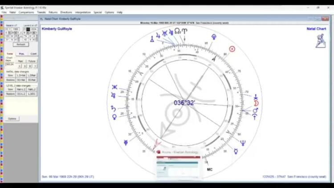Open the Options menu in menu bar
The height and width of the screenshot is (188, 334).
[109, 12]
